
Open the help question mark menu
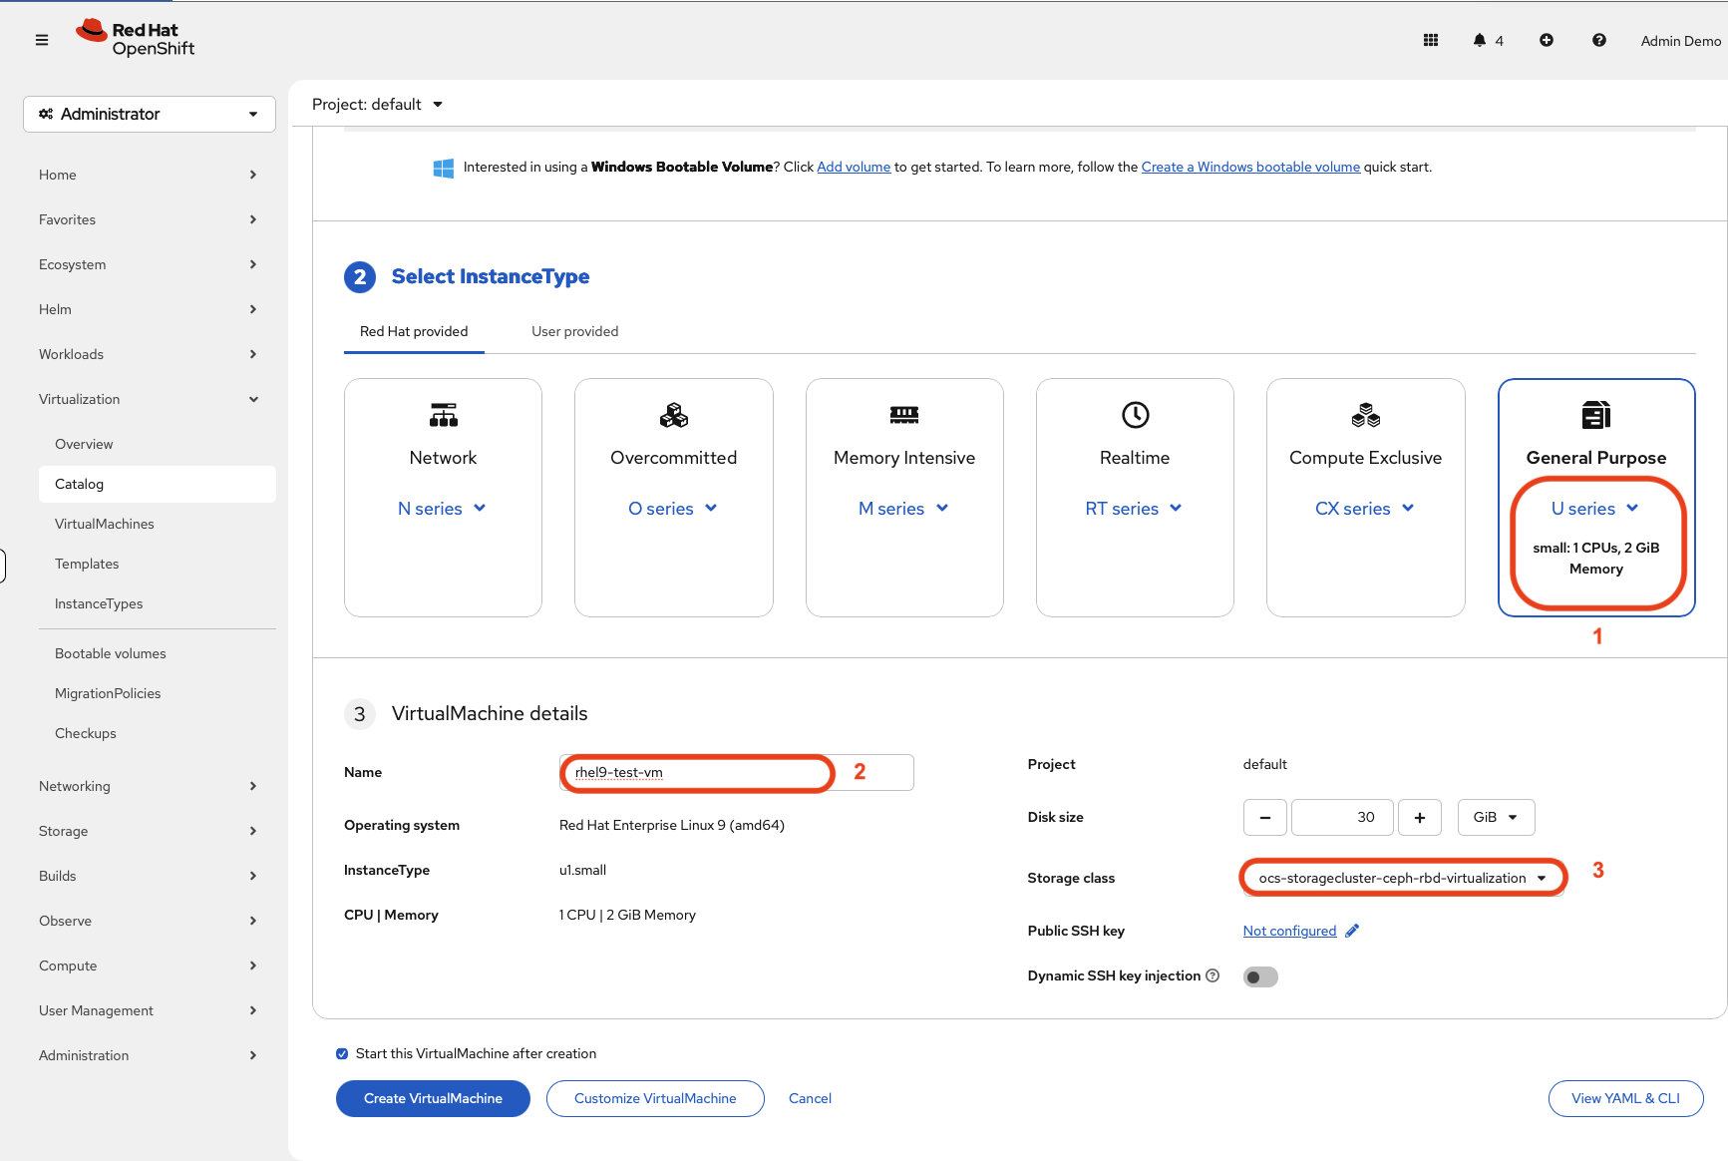(1599, 40)
